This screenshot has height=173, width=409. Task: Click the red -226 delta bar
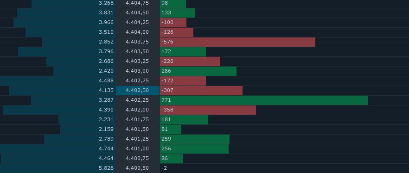[190, 62]
